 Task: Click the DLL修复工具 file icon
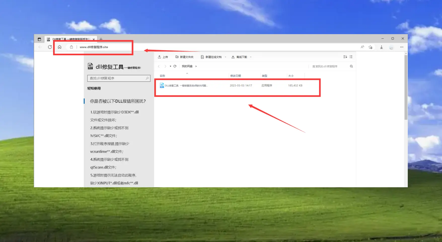(x=162, y=86)
